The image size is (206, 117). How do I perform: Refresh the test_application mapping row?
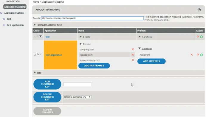pyautogui.click(x=202, y=55)
